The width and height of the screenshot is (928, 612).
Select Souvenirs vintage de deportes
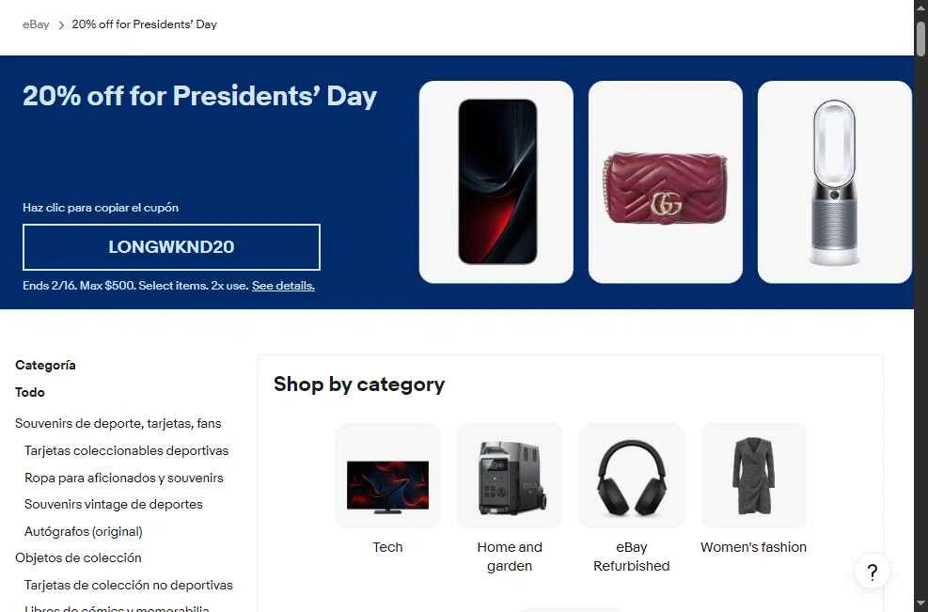pyautogui.click(x=113, y=504)
